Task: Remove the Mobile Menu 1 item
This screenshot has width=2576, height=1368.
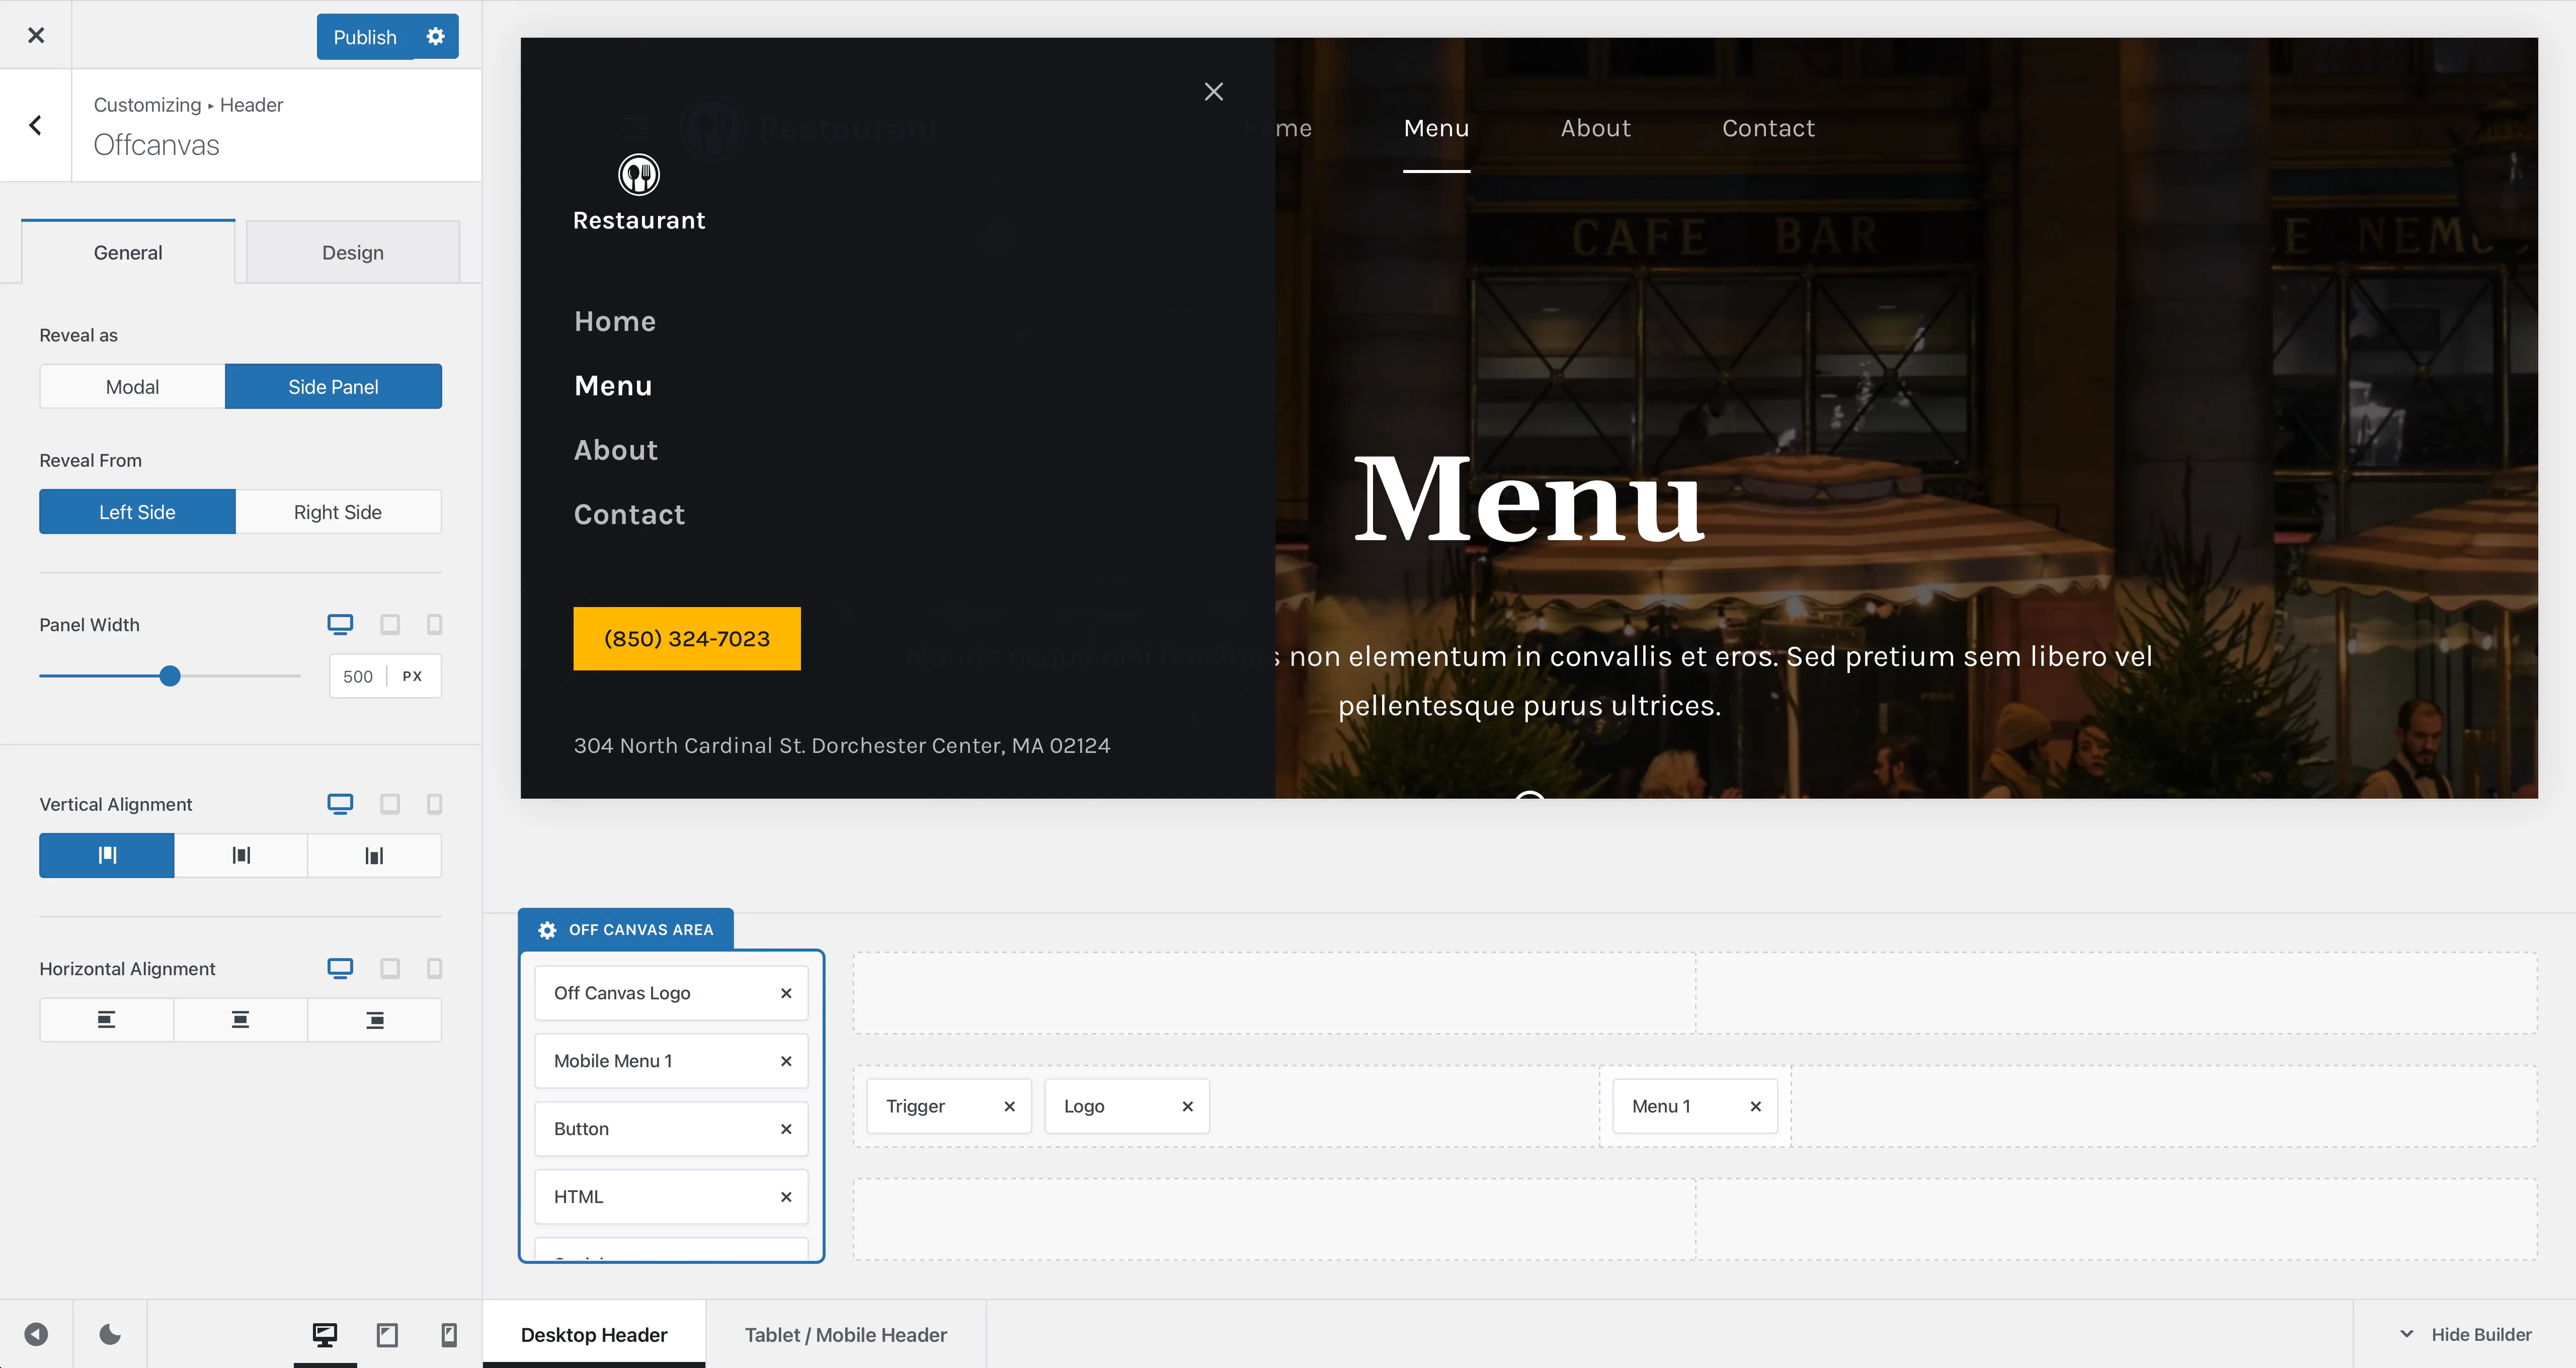Action: [786, 1061]
